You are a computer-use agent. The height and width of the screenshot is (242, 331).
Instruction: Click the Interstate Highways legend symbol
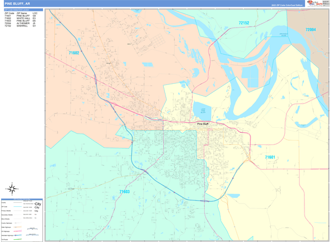[18, 235]
